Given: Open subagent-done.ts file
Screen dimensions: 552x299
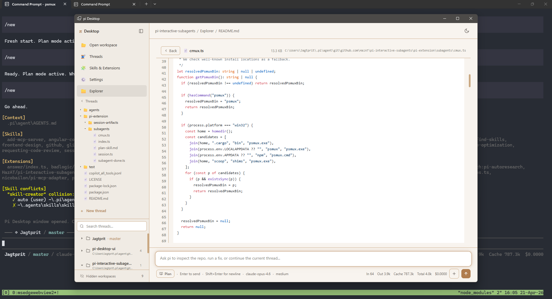Looking at the screenshot, I should (x=111, y=161).
